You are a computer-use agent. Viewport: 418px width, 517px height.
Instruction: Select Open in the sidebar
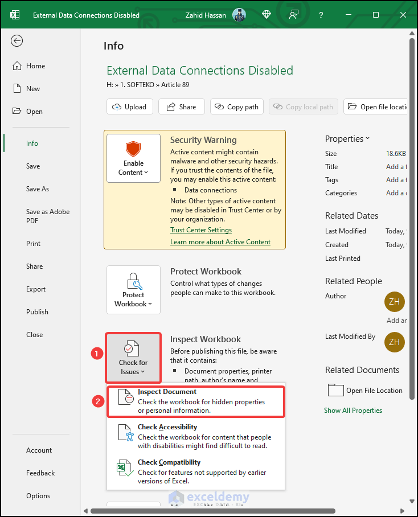(27, 112)
